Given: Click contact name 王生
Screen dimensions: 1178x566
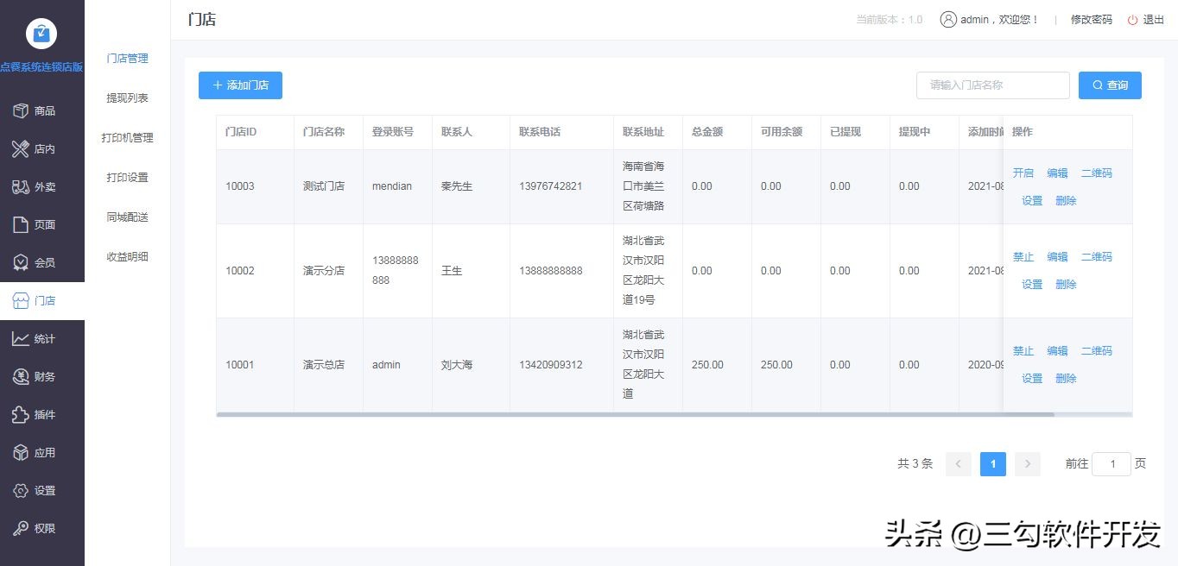Looking at the screenshot, I should coord(452,271).
